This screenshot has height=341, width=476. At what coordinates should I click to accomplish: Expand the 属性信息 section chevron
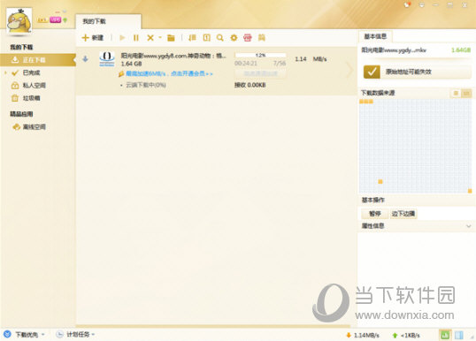468,226
